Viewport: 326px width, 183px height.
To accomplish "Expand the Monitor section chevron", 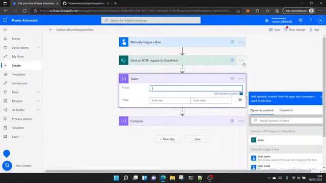I will (x=38, y=101).
